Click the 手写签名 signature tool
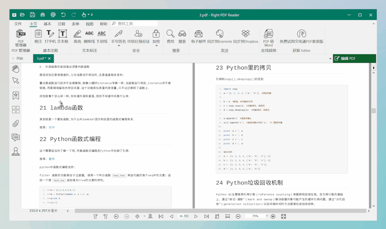Image resolution: width=386 pixels, height=229 pixels. point(118,36)
